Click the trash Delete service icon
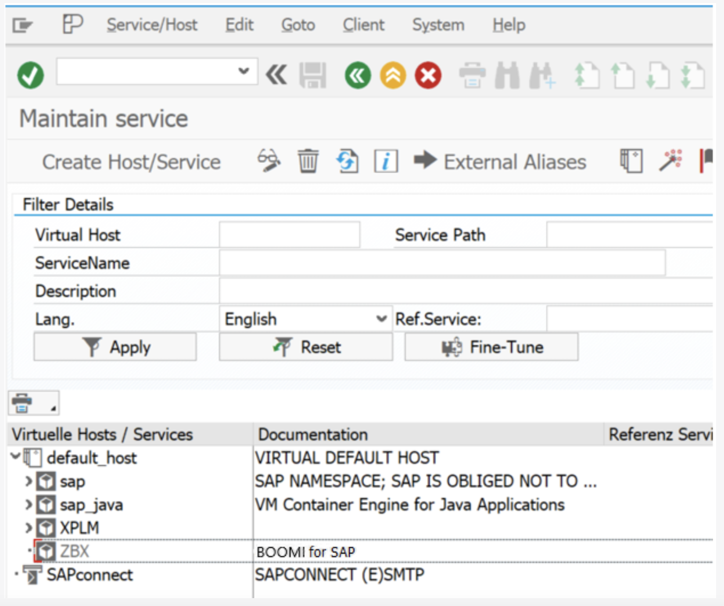 coord(308,161)
